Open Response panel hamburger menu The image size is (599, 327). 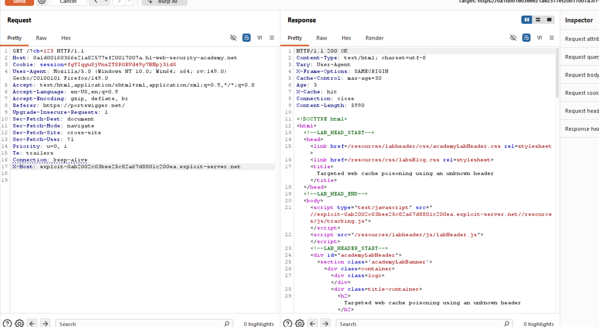click(x=552, y=38)
